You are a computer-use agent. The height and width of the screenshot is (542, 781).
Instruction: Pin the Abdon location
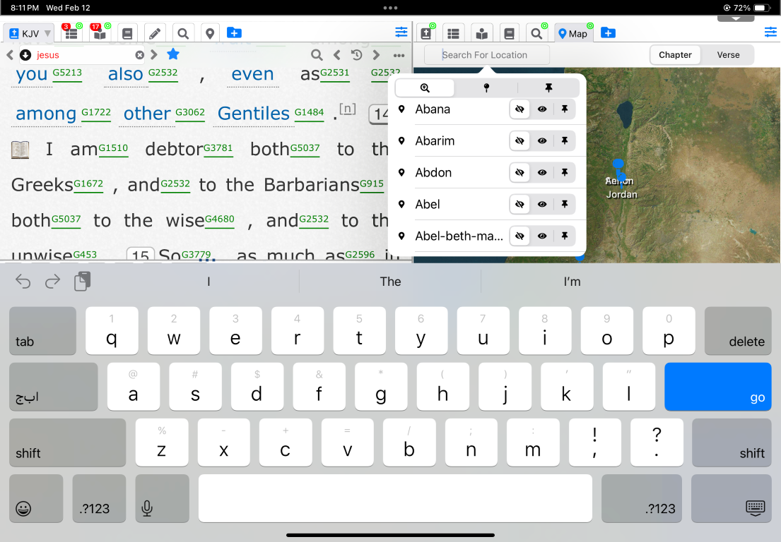pyautogui.click(x=564, y=173)
